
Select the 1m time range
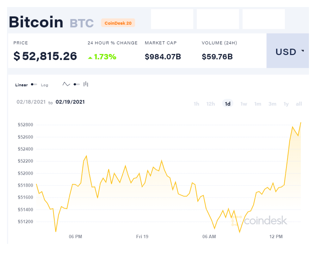click(258, 104)
